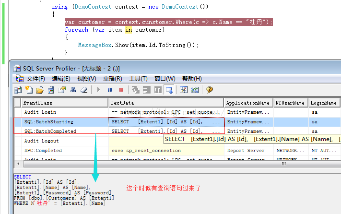Image resolution: width=341 pixels, height=214 pixels.
Task: Click the network protocol TextData cell
Action: (x=166, y=112)
